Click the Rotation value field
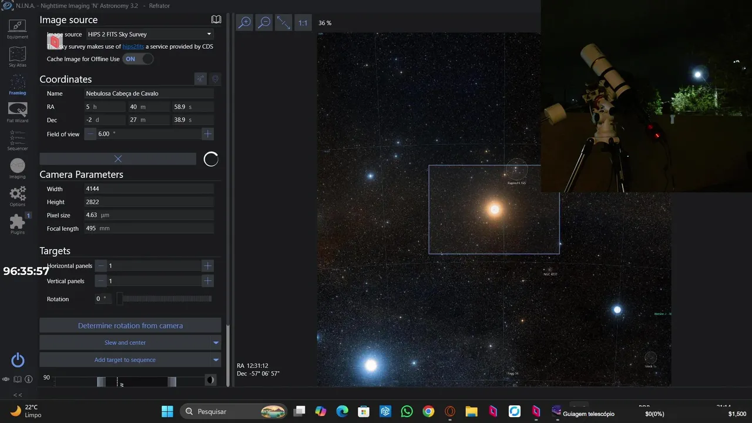 coord(103,299)
